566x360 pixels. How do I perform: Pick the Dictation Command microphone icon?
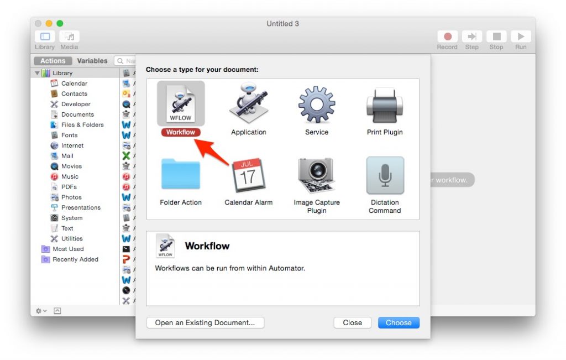click(385, 174)
